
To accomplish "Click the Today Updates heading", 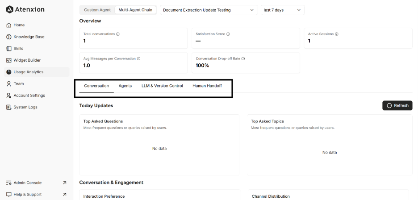I will coord(96,106).
